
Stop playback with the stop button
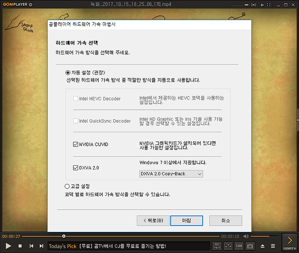pyautogui.click(x=20, y=246)
